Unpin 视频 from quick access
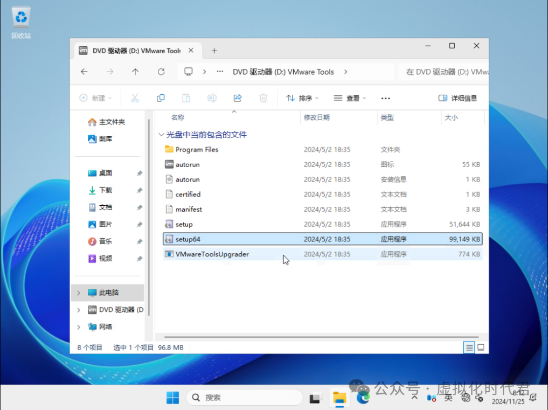 [140, 258]
